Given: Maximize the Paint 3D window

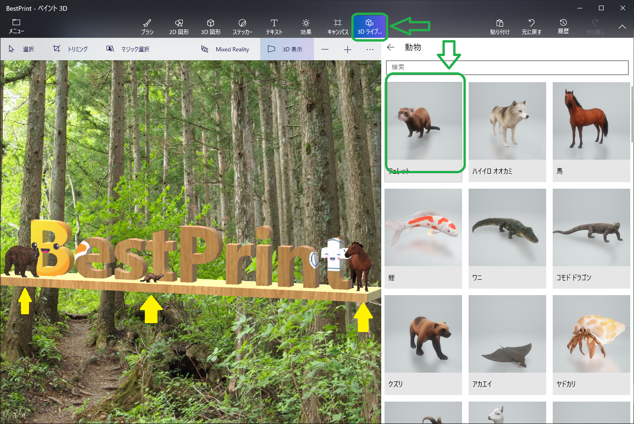Looking at the screenshot, I should [601, 8].
